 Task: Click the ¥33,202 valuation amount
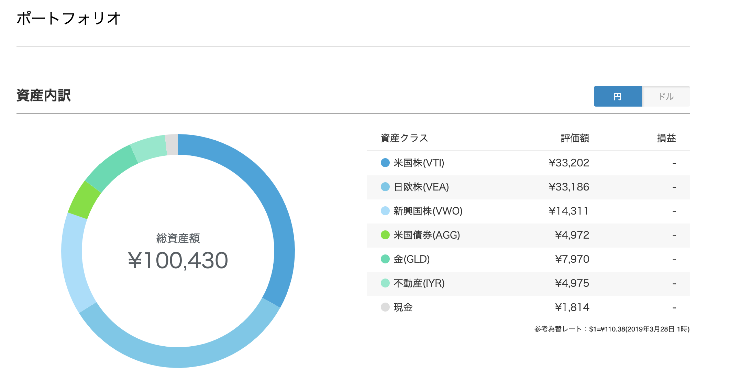coord(569,163)
